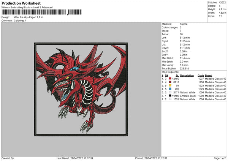Viewport: 228px width, 161px height.
Task: Click design name 'slifer the sky dragon 4,8 in'
Action: tap(28, 17)
